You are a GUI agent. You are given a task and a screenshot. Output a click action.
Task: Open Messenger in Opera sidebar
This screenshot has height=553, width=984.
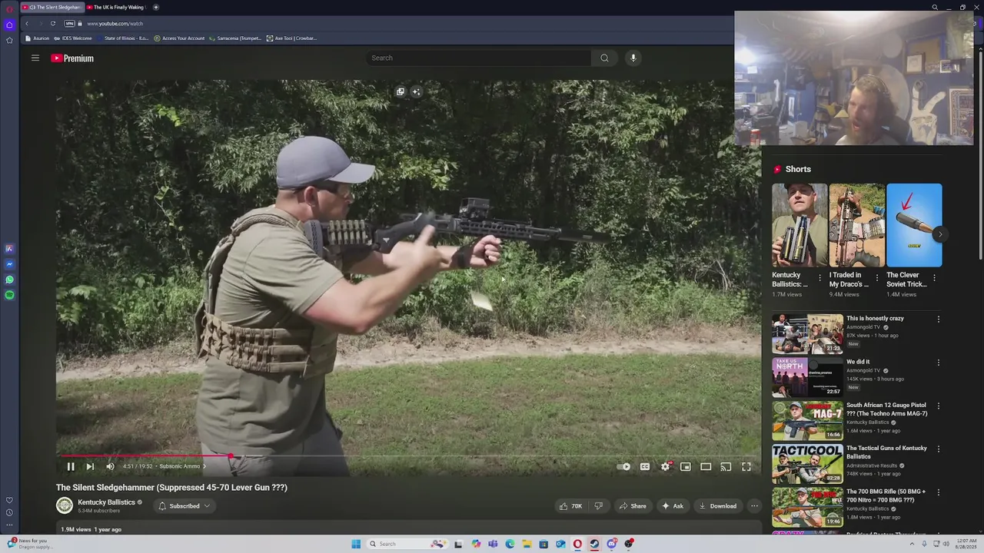[x=9, y=264]
